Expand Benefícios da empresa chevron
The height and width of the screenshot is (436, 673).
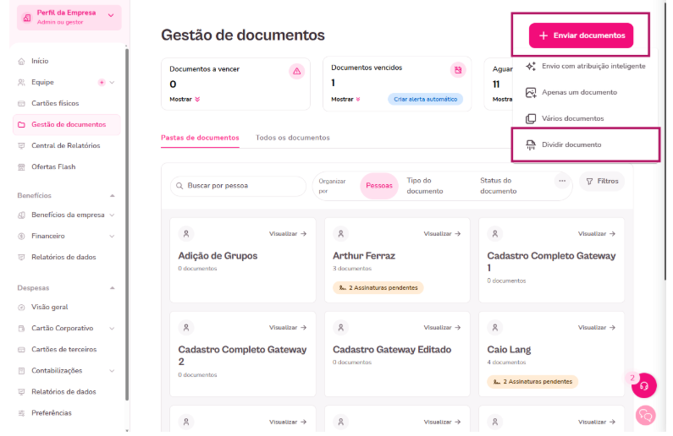click(x=112, y=215)
